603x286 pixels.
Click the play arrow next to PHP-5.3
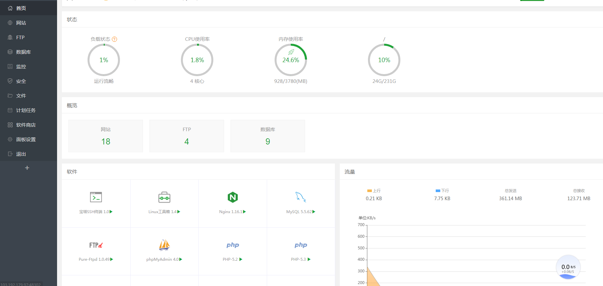[309, 259]
